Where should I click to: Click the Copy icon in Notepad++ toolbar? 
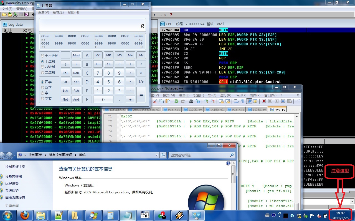pyautogui.click(x=161, y=101)
